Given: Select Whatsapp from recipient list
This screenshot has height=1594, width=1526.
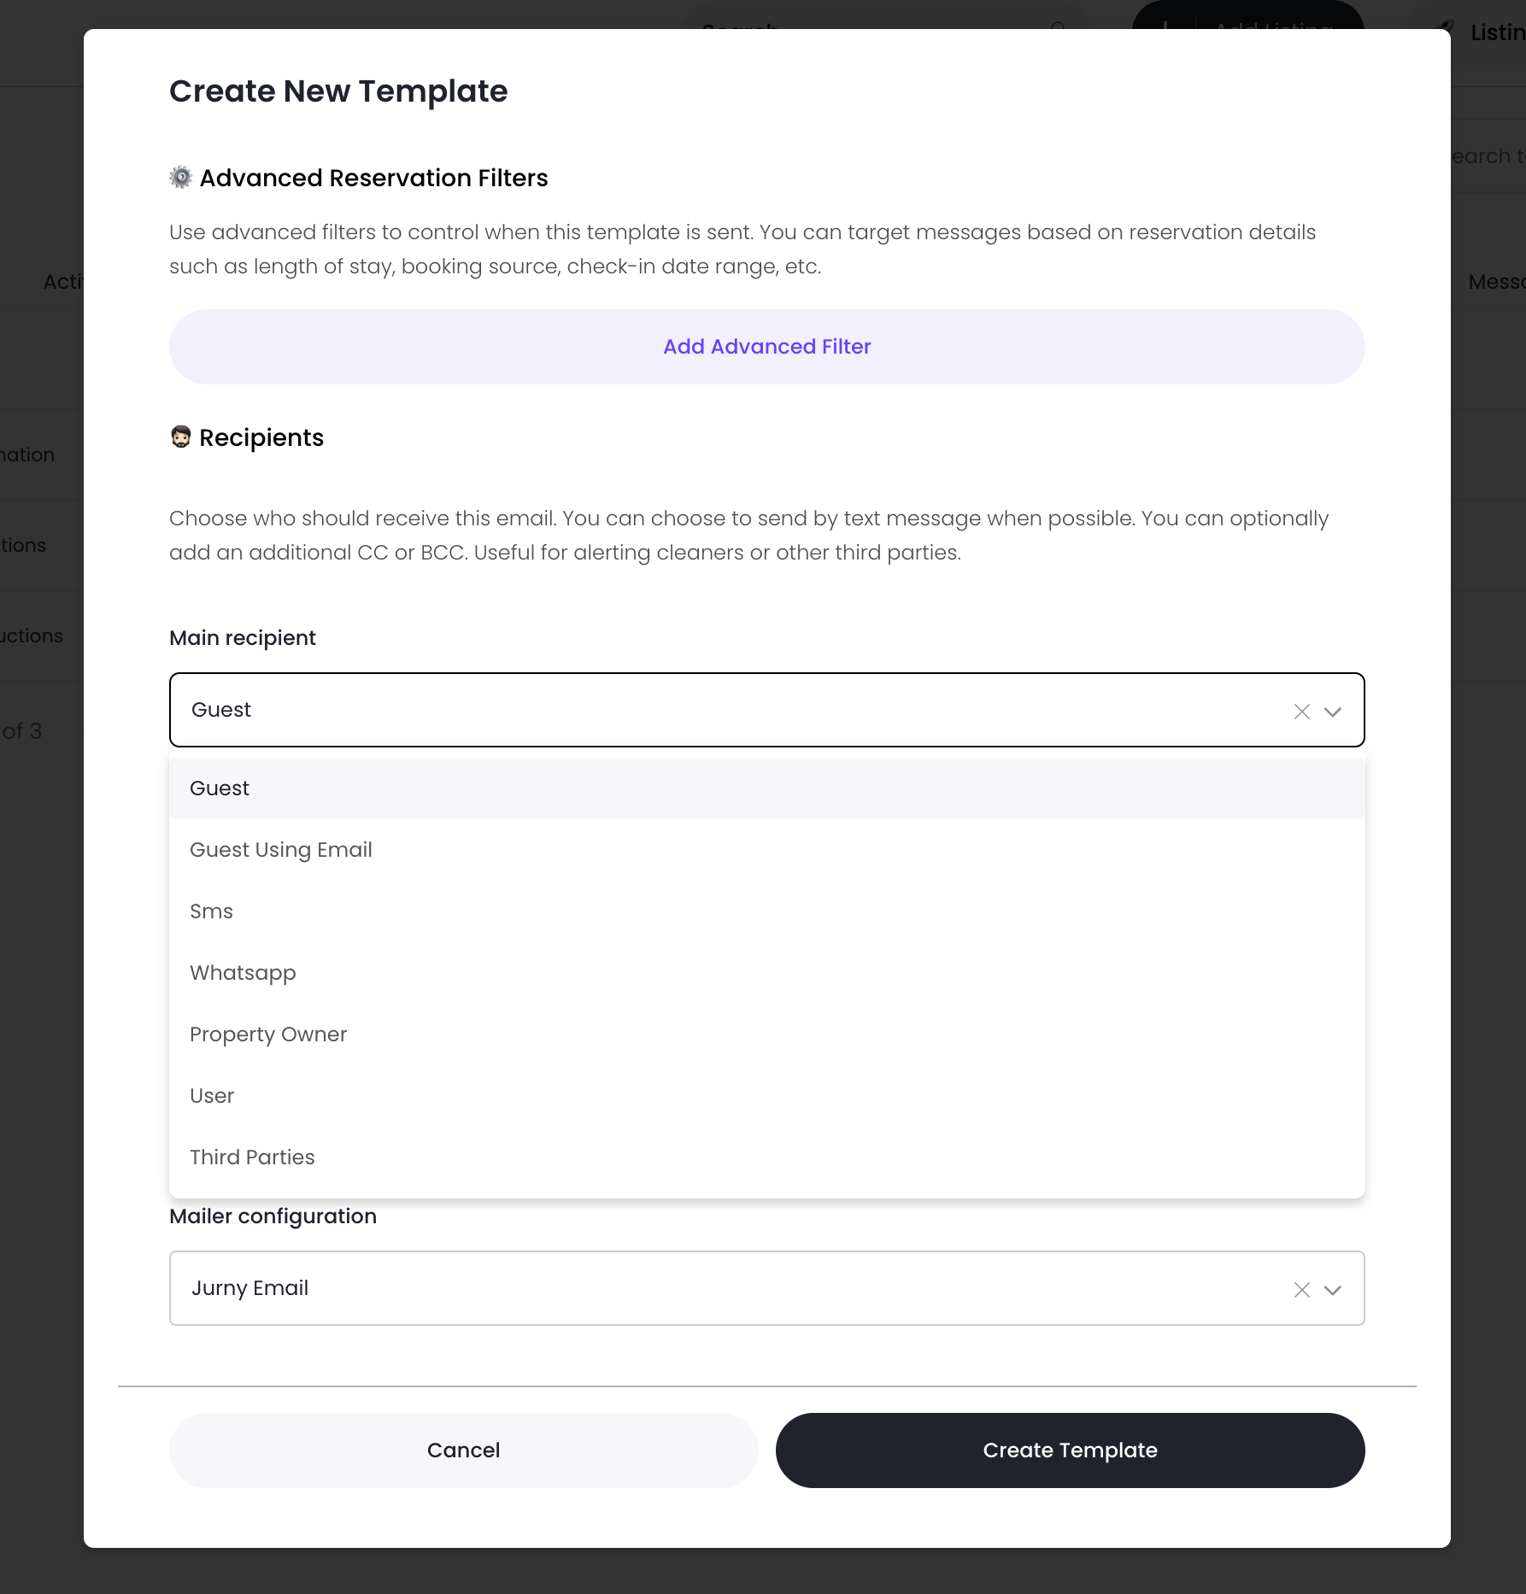Looking at the screenshot, I should [243, 973].
